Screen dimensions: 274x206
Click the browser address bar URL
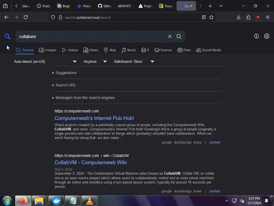click(88, 17)
